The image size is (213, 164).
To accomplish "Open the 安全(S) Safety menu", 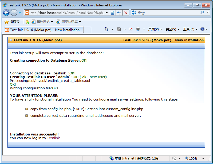I will click(x=172, y=29).
